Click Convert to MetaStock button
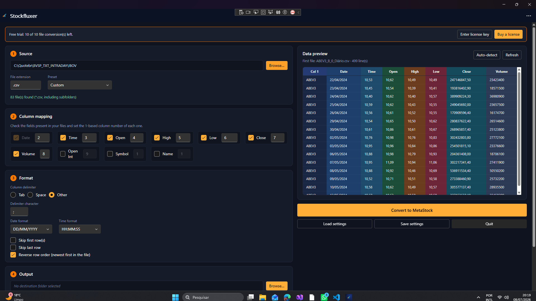The height and width of the screenshot is (301, 536). tap(412, 210)
